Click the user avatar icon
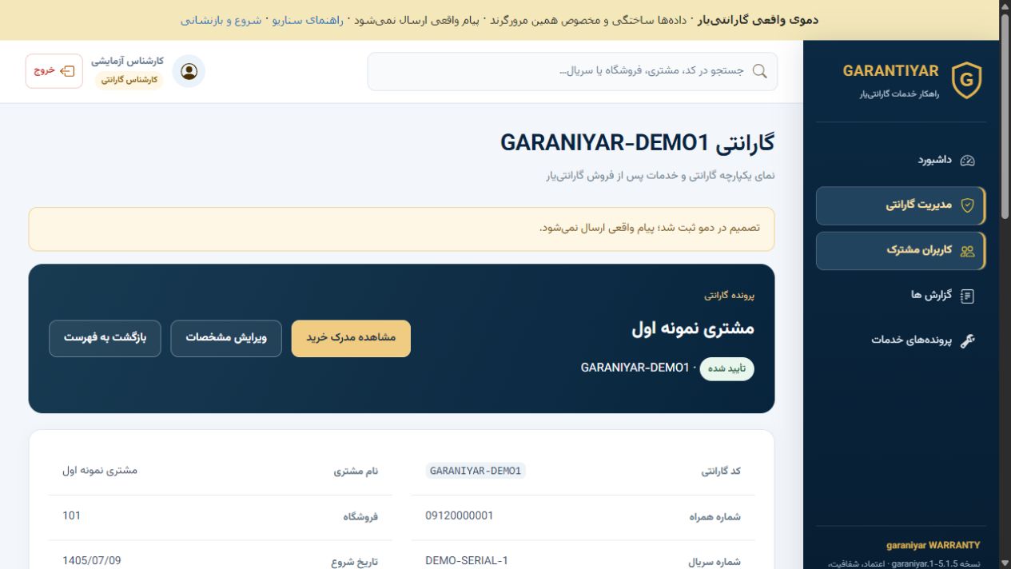This screenshot has width=1011, height=569. [189, 71]
